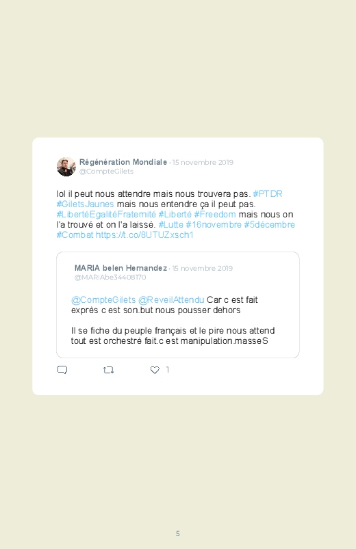Open the #5décembre hashtag

point(269,224)
